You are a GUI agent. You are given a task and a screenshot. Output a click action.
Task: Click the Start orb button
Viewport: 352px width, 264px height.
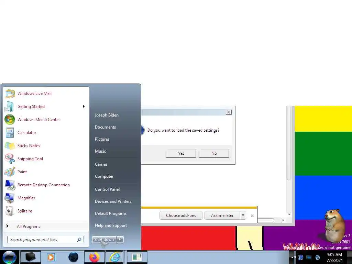coord(9,257)
